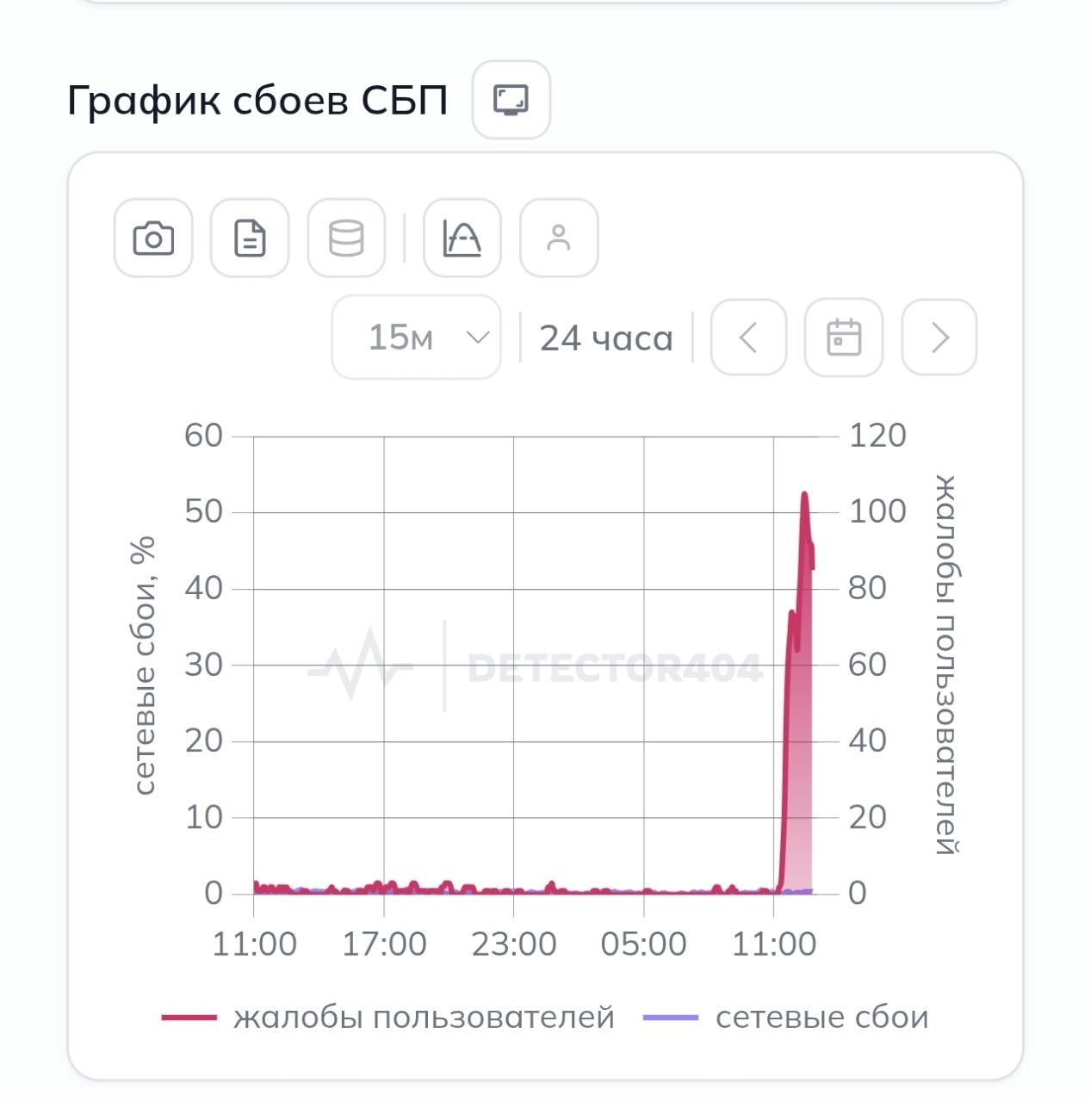Screen dimensions: 1091x1102
Task: Click the DETECTOR404 watermark logo
Action: click(614, 668)
